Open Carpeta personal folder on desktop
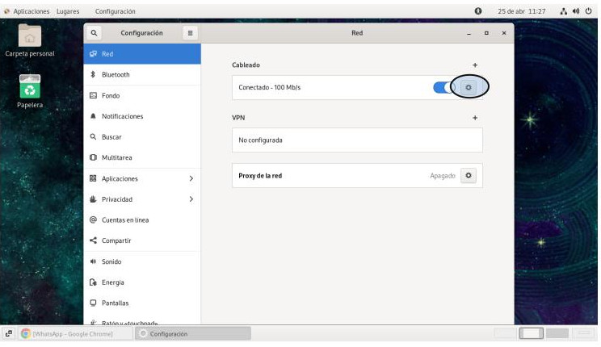Screen dimensions: 601x347 [x=30, y=37]
